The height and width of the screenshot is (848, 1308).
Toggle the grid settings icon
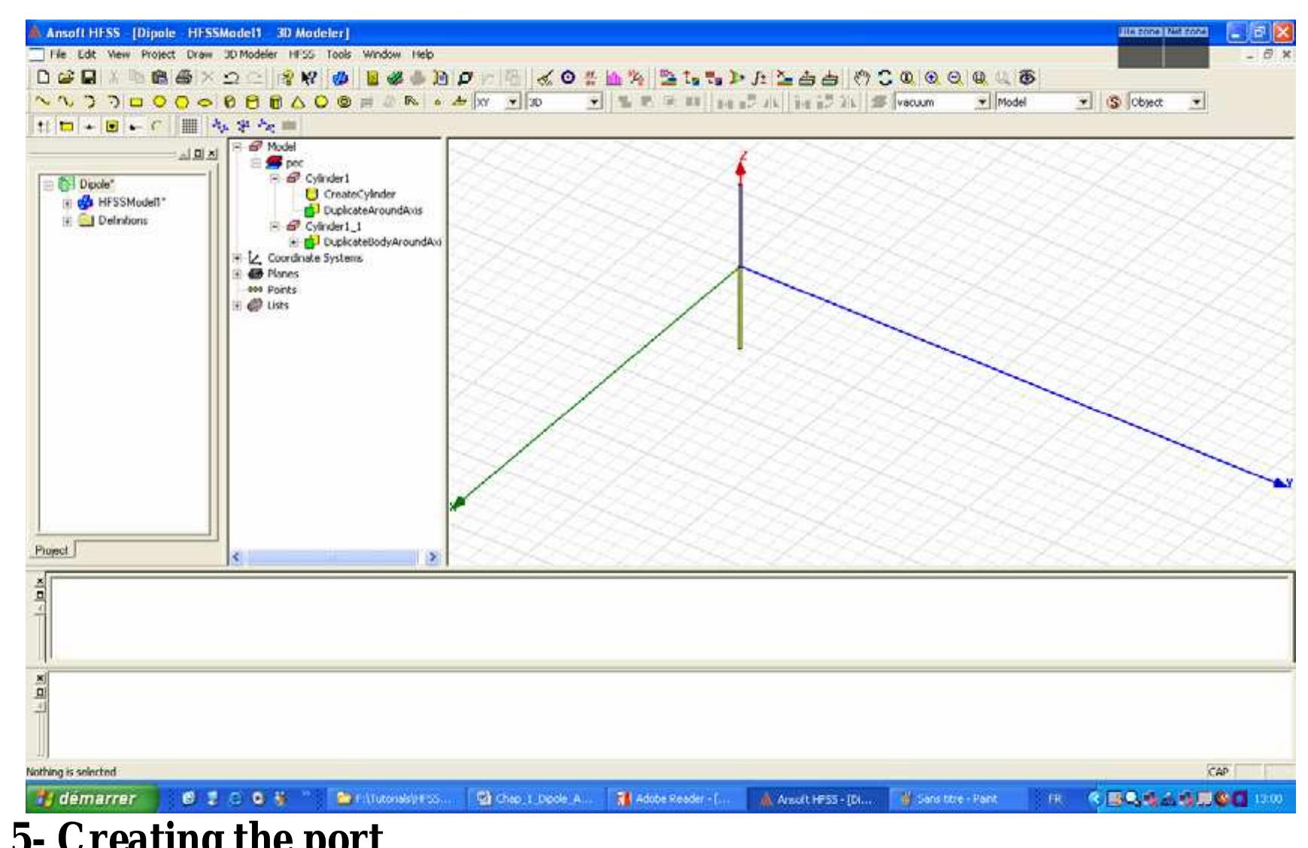[189, 124]
